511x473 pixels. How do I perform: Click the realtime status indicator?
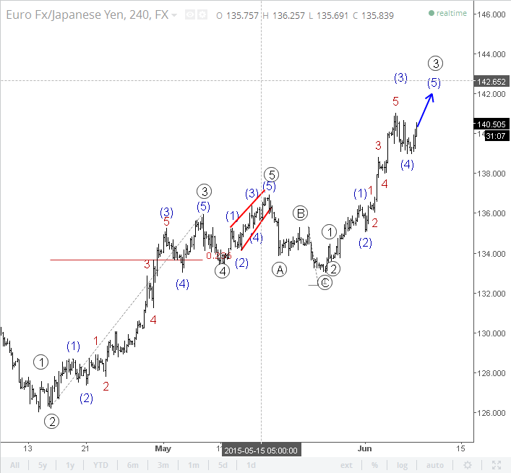[x=448, y=13]
